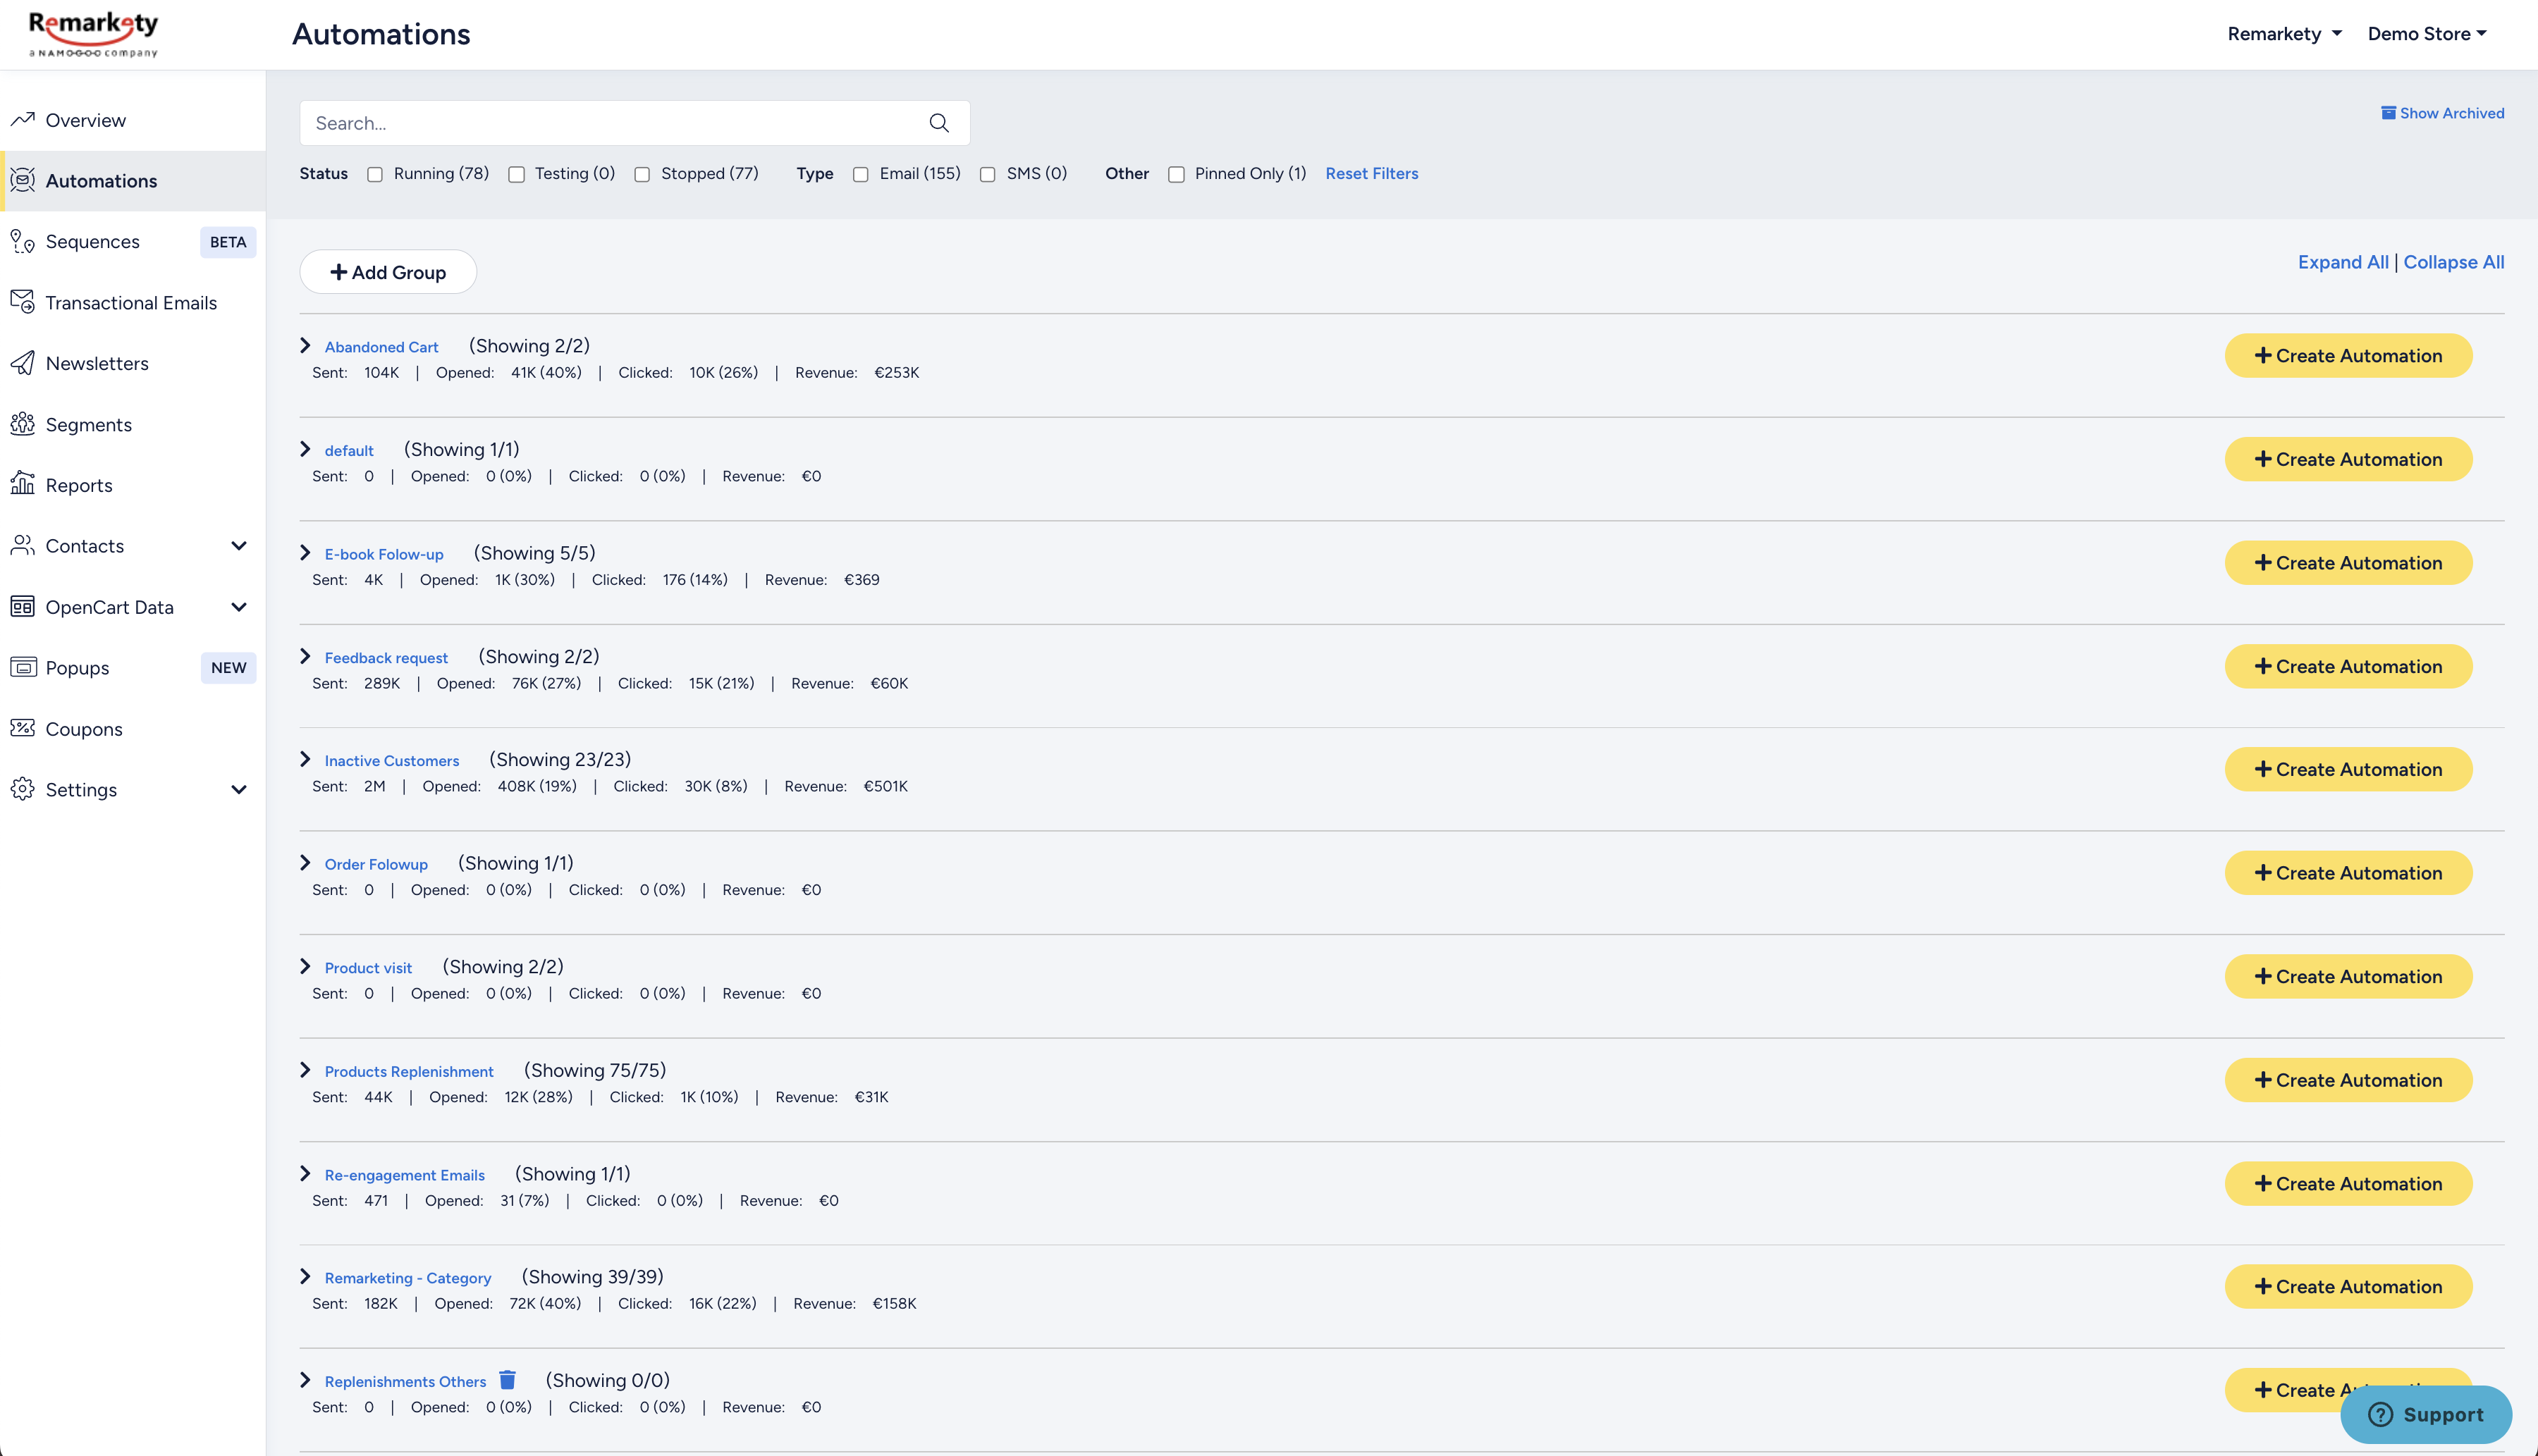Click the Add Group button
Screen dimensions: 2538x1456
(388, 272)
